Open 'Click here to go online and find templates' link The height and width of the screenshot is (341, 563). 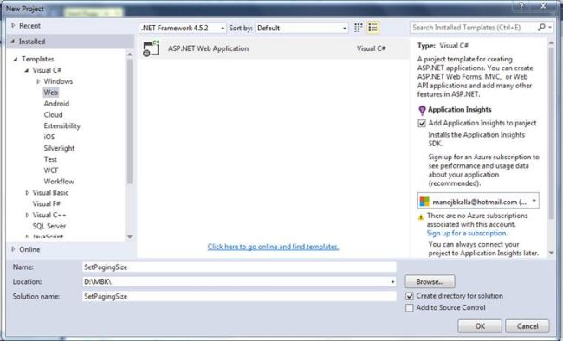273,247
